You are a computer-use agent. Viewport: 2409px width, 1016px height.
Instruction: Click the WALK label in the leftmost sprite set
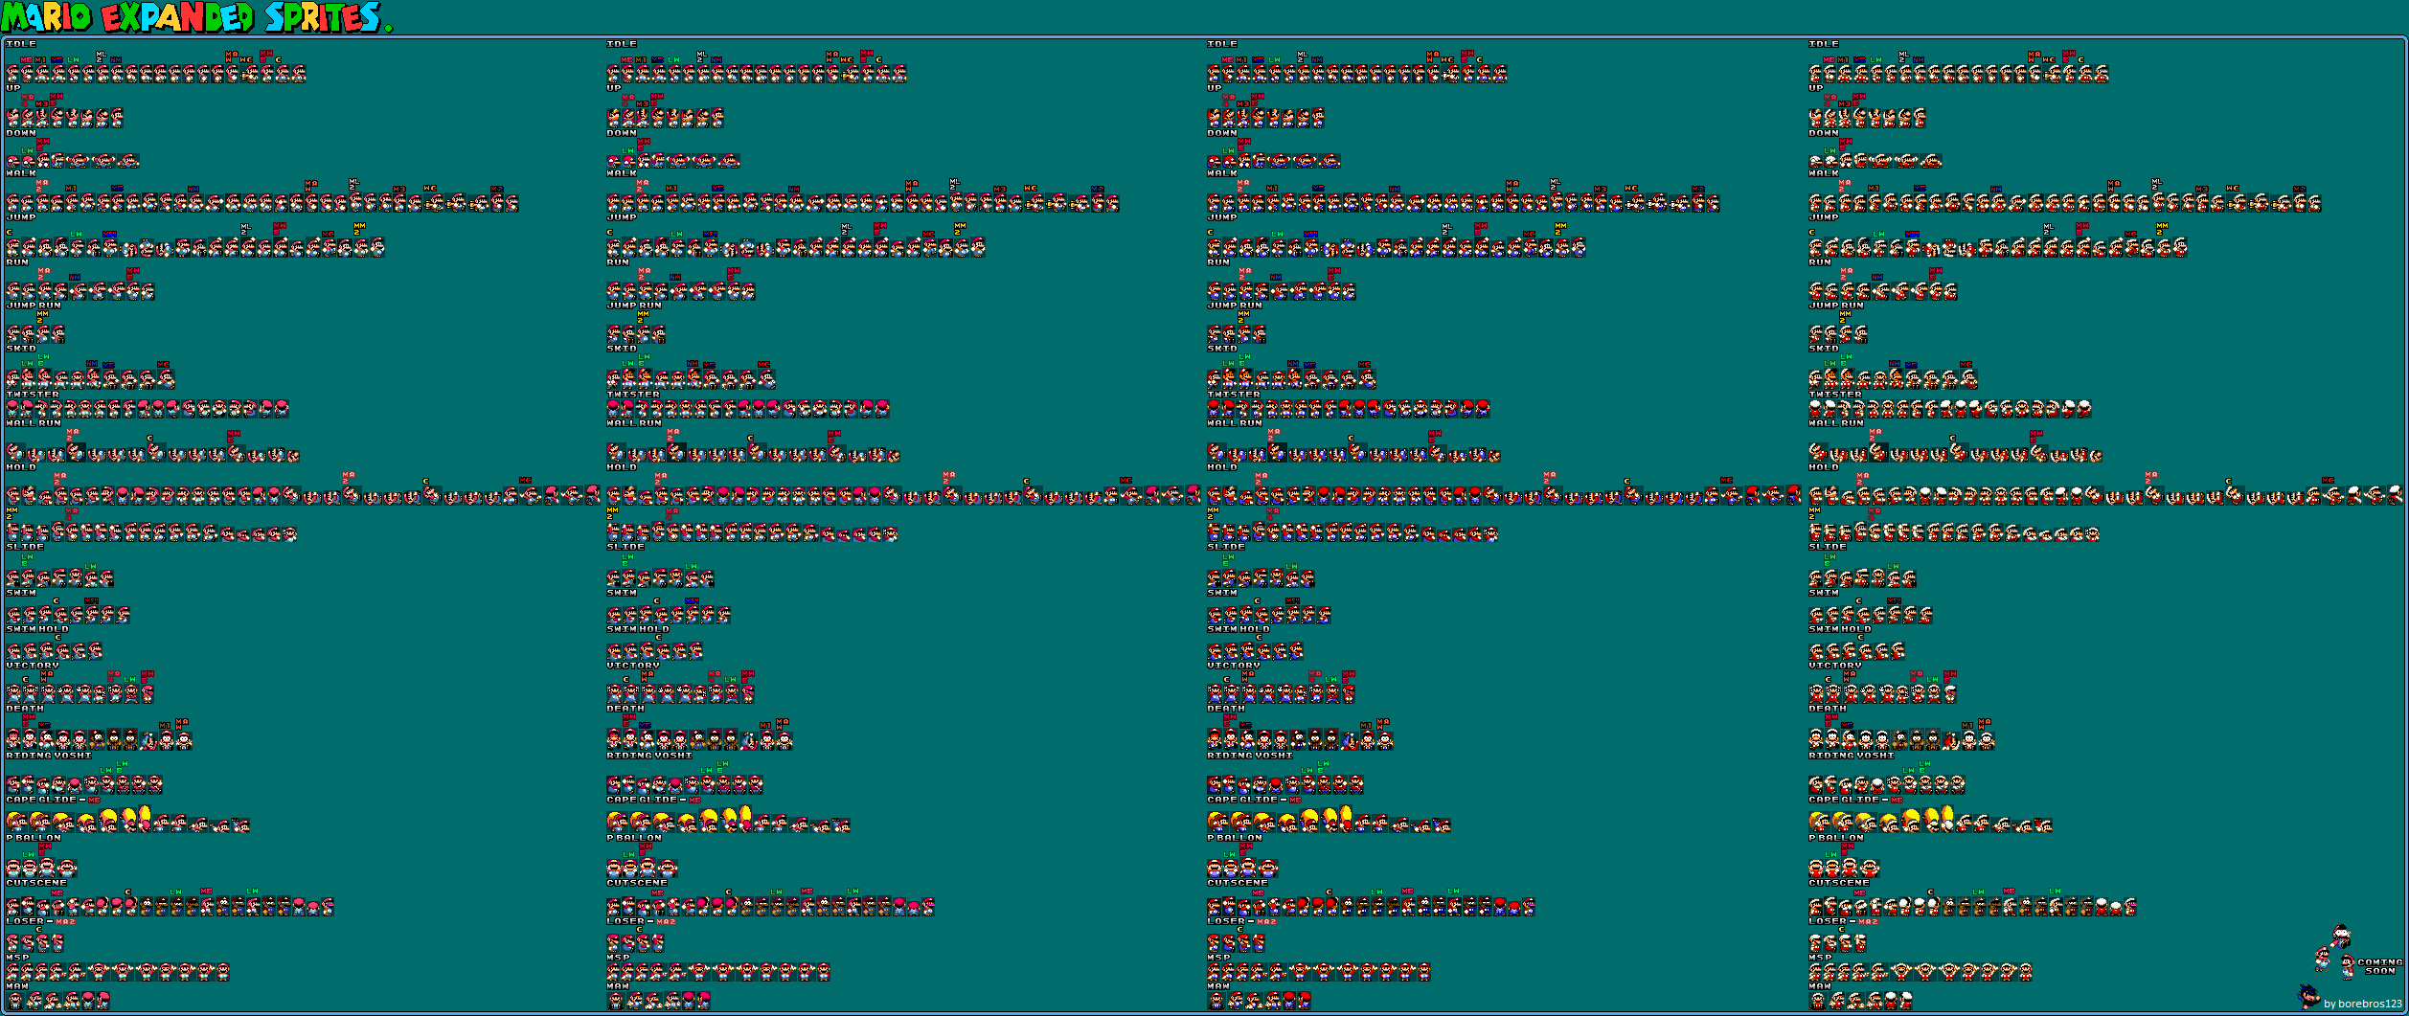tap(21, 173)
